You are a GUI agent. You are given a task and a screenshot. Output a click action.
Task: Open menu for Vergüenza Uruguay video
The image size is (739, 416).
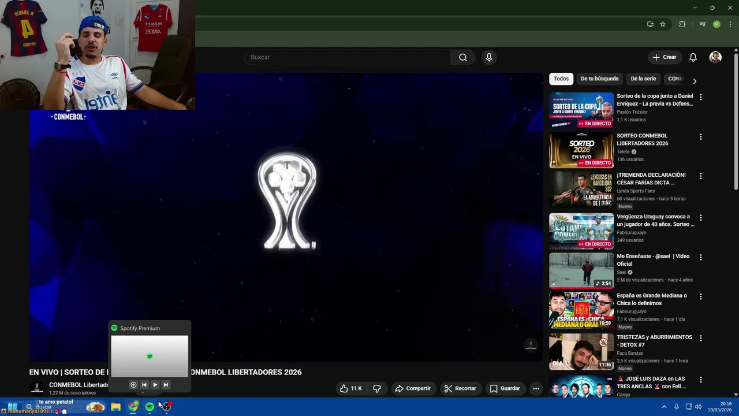(x=701, y=218)
